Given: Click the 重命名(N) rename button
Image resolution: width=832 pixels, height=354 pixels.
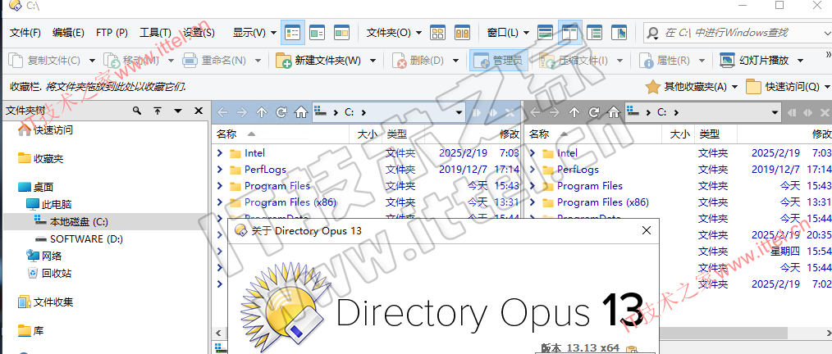Looking at the screenshot, I should click(x=215, y=61).
